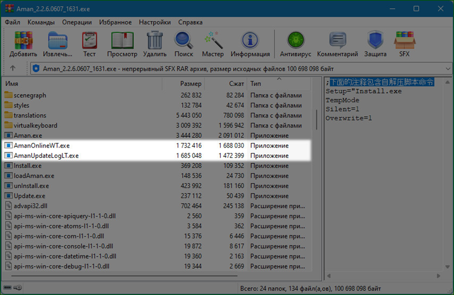The height and width of the screenshot is (295, 454).
Task: Launch the Мастер wizard wand icon
Action: (x=213, y=40)
